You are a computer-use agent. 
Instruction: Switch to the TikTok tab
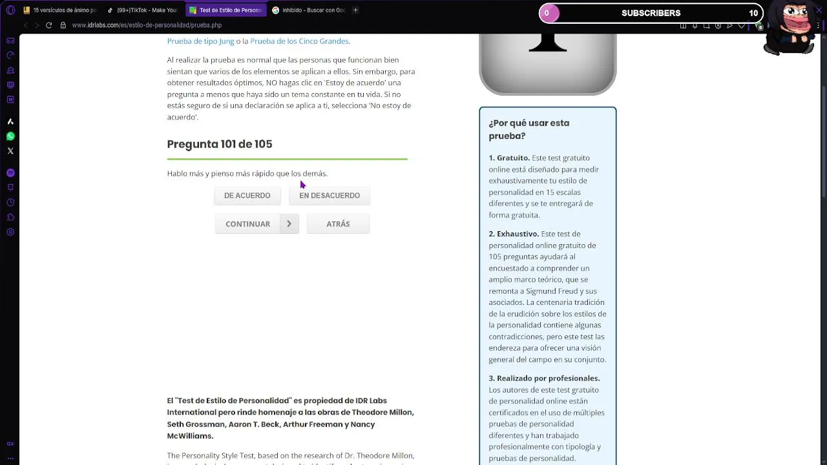pyautogui.click(x=143, y=10)
